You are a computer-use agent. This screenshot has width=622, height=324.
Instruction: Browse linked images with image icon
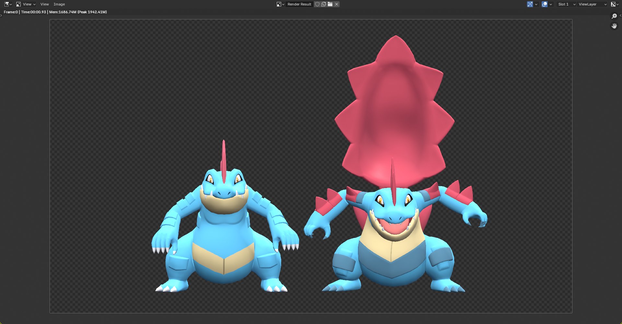[280, 4]
